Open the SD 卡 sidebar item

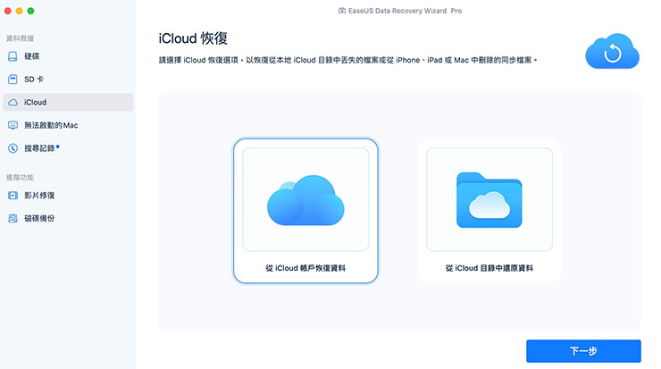68,80
